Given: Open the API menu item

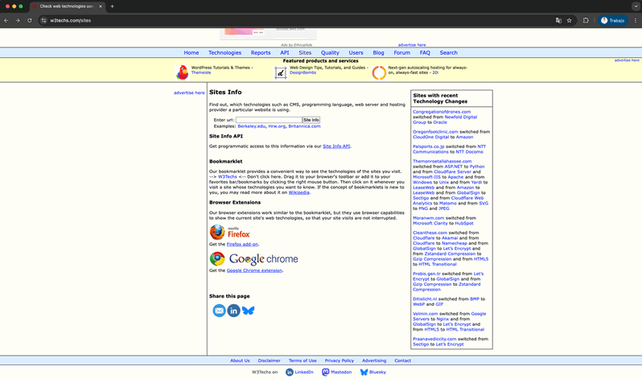Looking at the screenshot, I should click(x=285, y=53).
